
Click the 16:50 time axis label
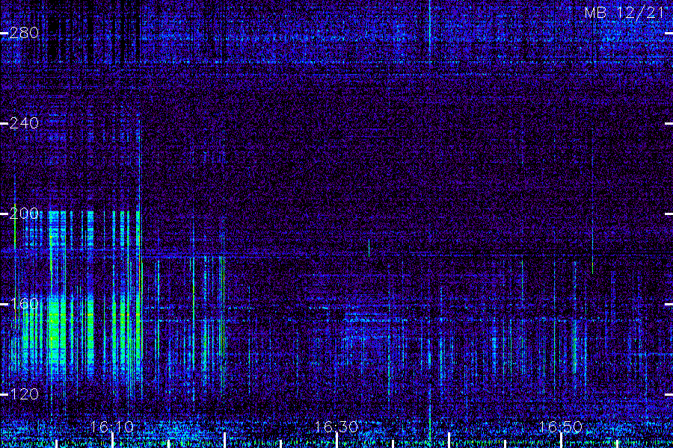tap(560, 427)
